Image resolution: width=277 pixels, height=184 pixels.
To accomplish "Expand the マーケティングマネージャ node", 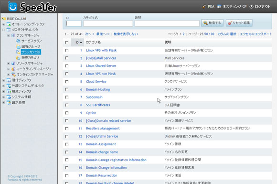I will 9,69.
